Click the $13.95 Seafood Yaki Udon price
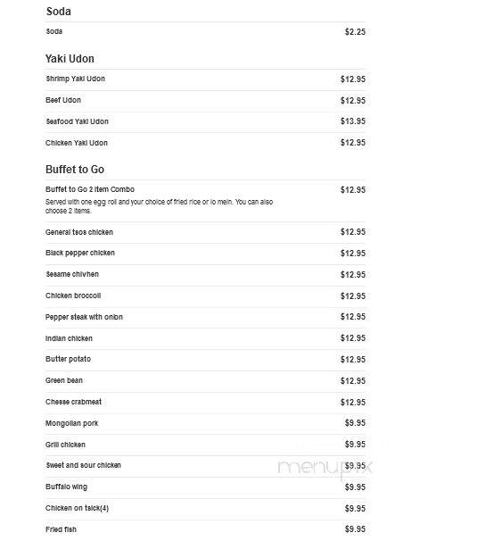485x541 pixels. [x=353, y=121]
